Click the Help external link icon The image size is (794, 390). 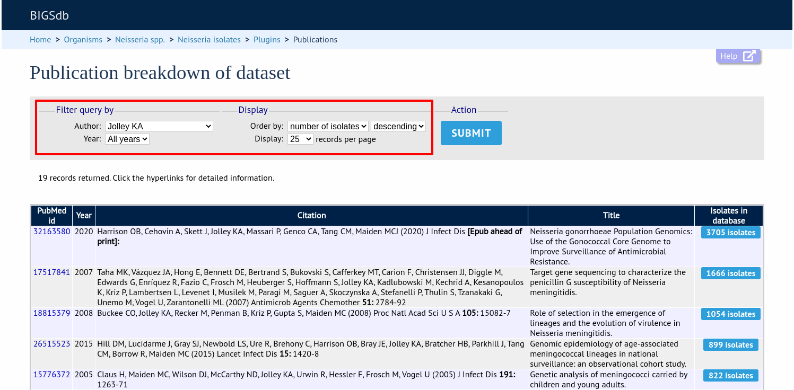click(748, 56)
